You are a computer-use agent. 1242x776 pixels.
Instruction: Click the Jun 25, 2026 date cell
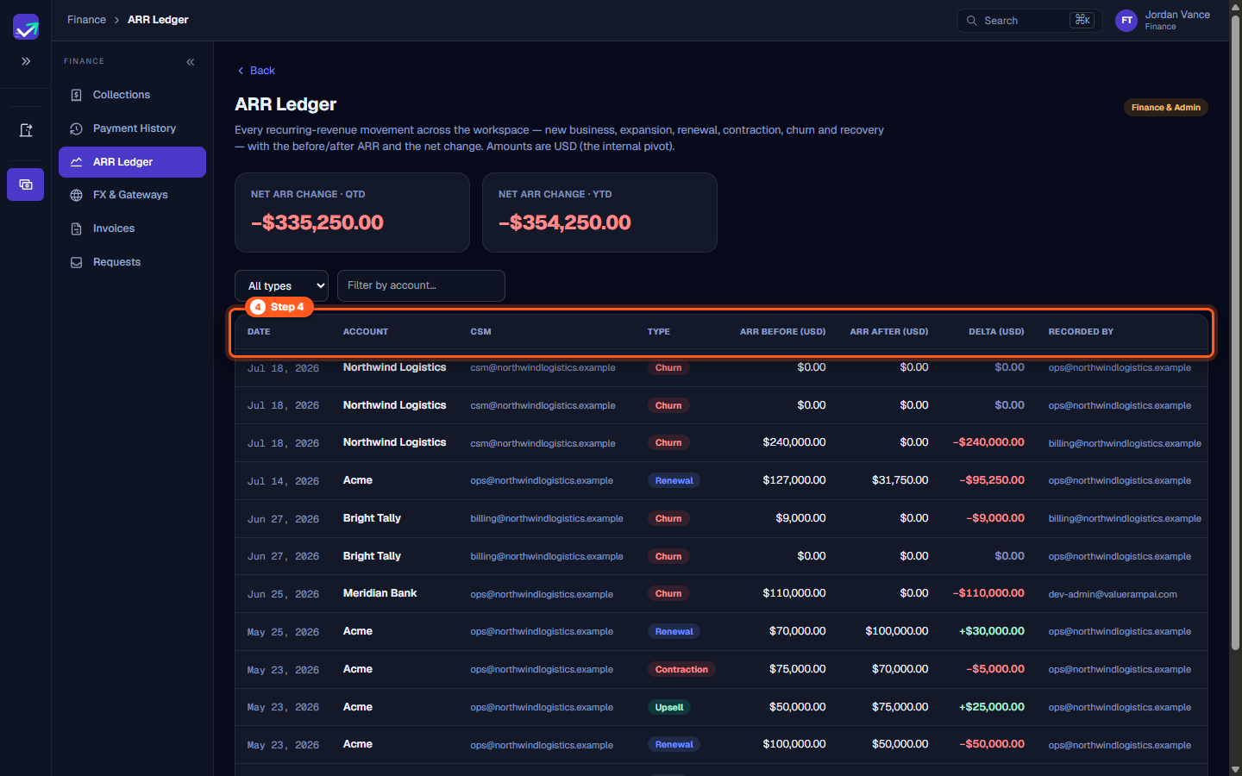coord(283,594)
